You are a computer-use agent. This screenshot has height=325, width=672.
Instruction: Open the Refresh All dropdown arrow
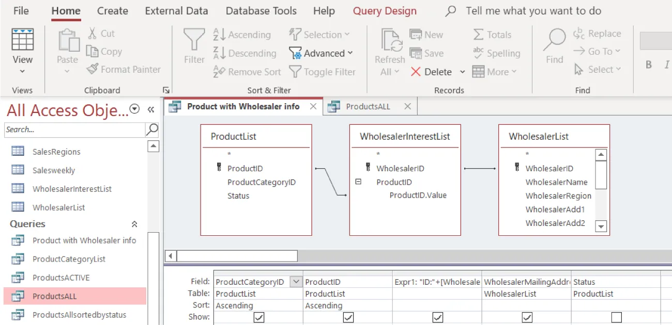pyautogui.click(x=396, y=72)
